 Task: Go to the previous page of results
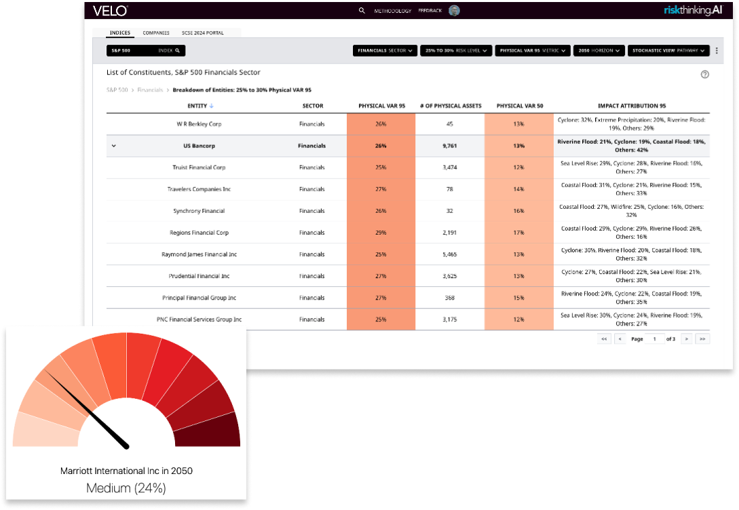(x=620, y=339)
